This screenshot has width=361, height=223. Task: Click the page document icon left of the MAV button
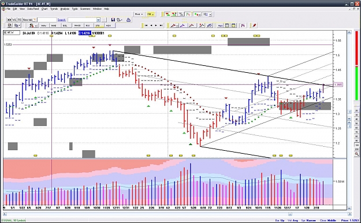pos(9,25)
